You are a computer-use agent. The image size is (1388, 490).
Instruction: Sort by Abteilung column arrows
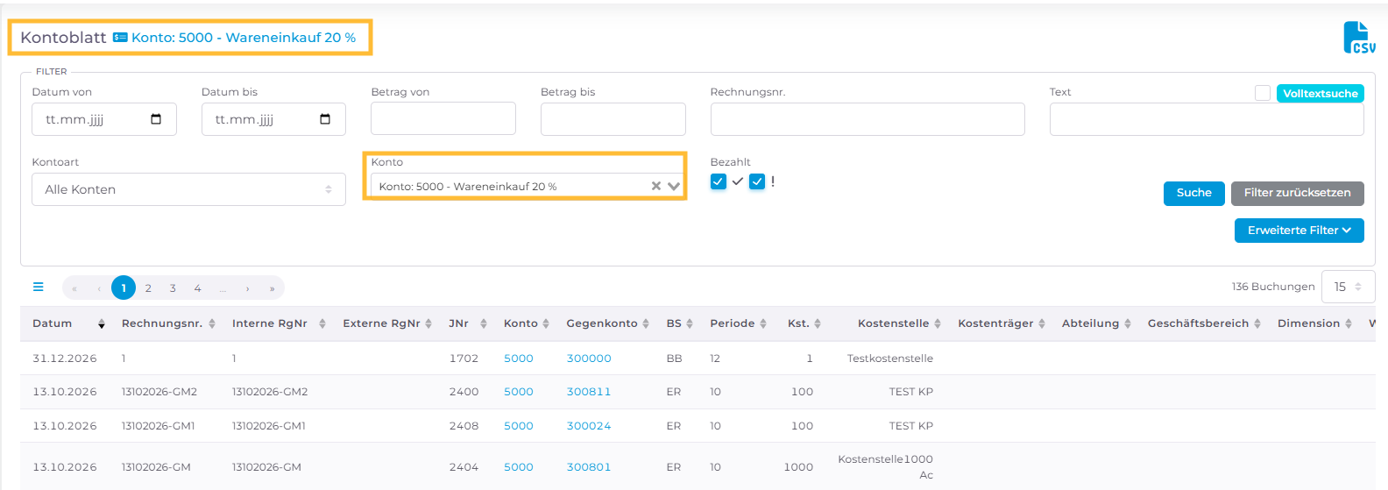tap(1128, 323)
